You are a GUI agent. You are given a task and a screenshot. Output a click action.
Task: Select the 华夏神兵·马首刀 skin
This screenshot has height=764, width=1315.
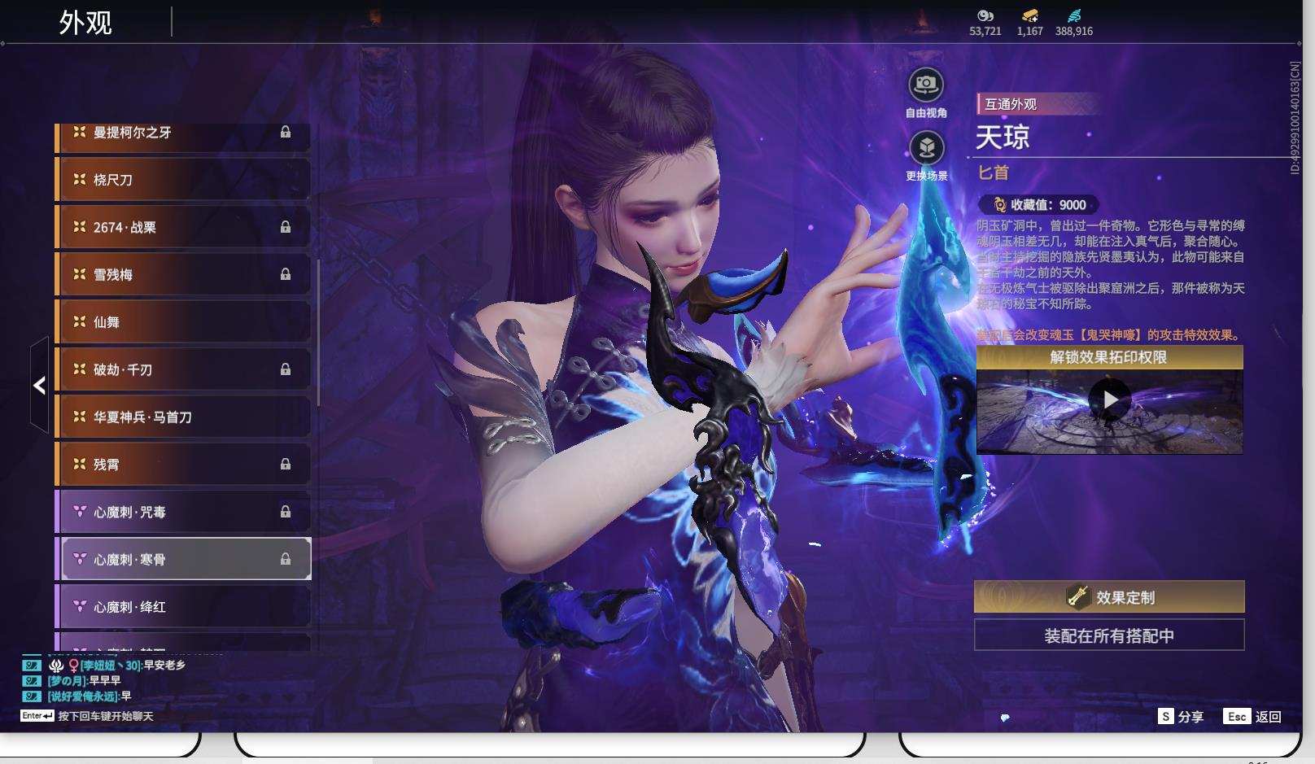point(183,417)
